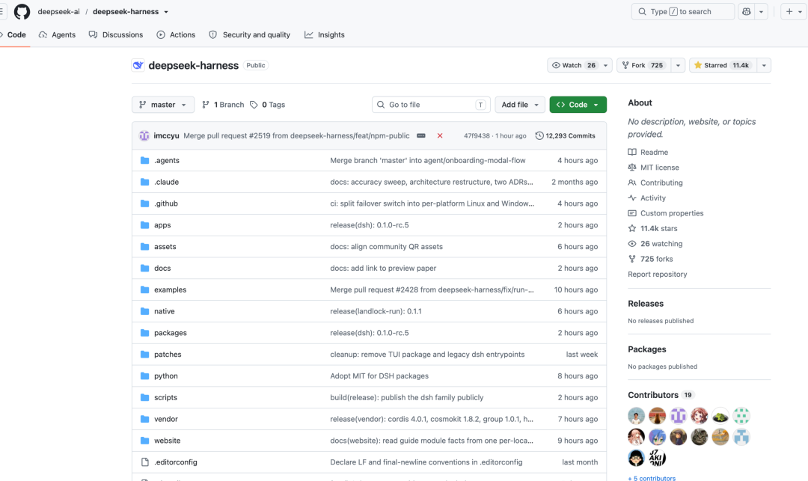Open 'Adopt MIT for DSH packages' commit
Viewport: 808px width, 481px height.
[x=379, y=376]
